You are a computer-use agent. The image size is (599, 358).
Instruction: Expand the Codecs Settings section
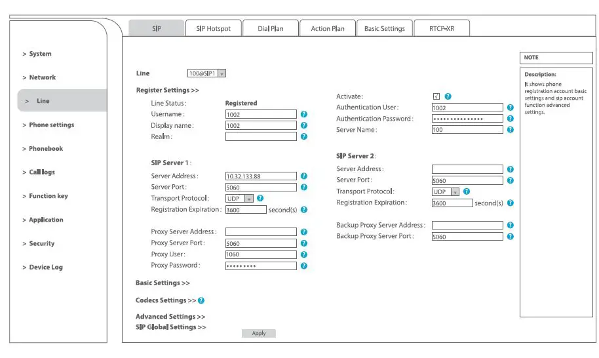[x=166, y=300]
